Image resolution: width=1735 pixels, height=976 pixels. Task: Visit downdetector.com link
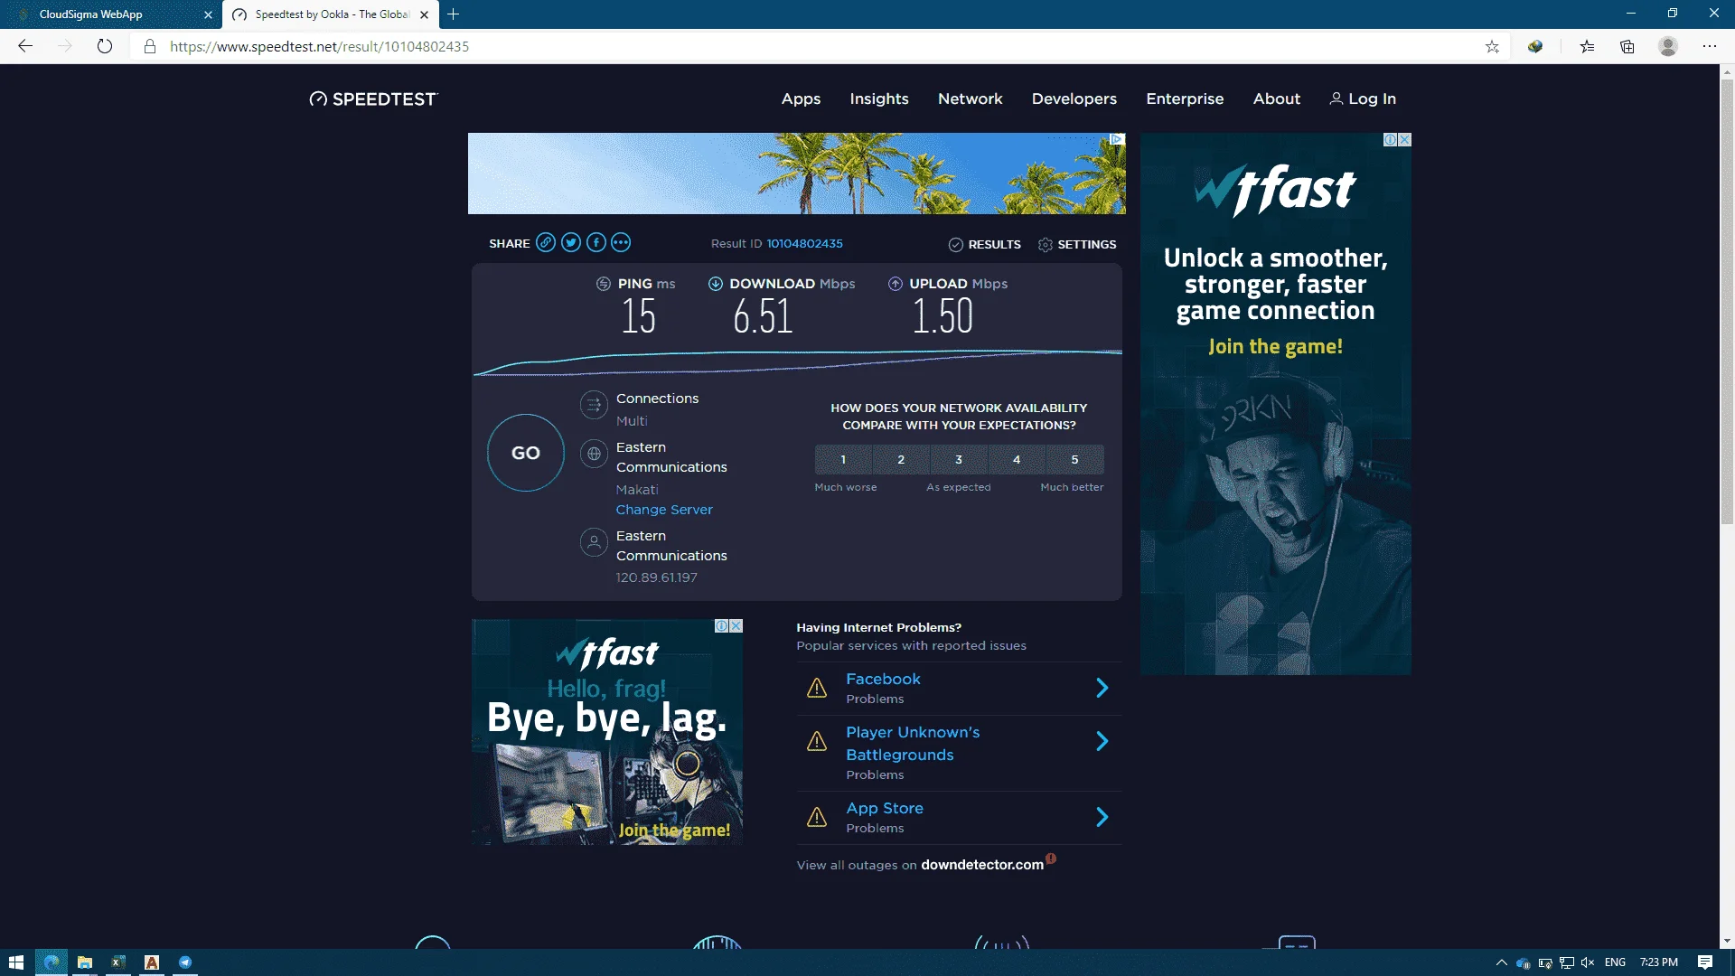coord(982,865)
